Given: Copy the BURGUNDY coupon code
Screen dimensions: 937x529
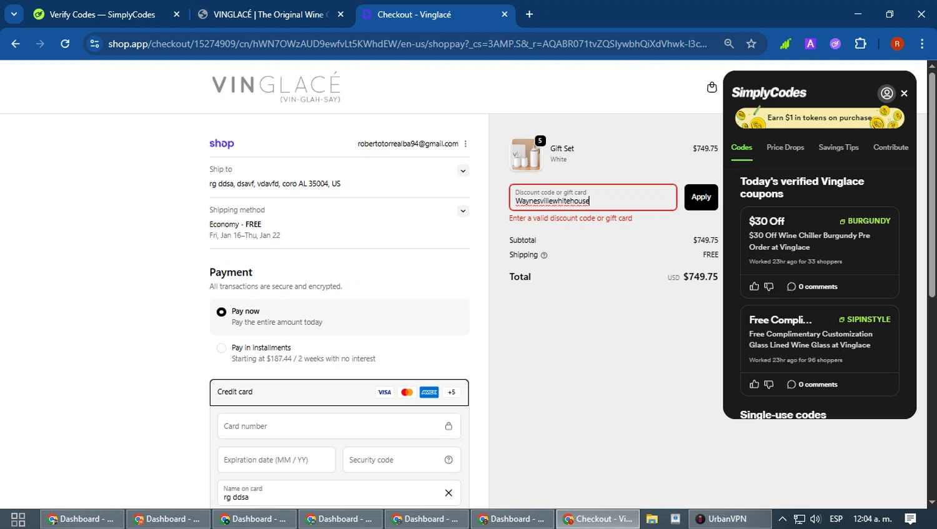Looking at the screenshot, I should [x=865, y=221].
